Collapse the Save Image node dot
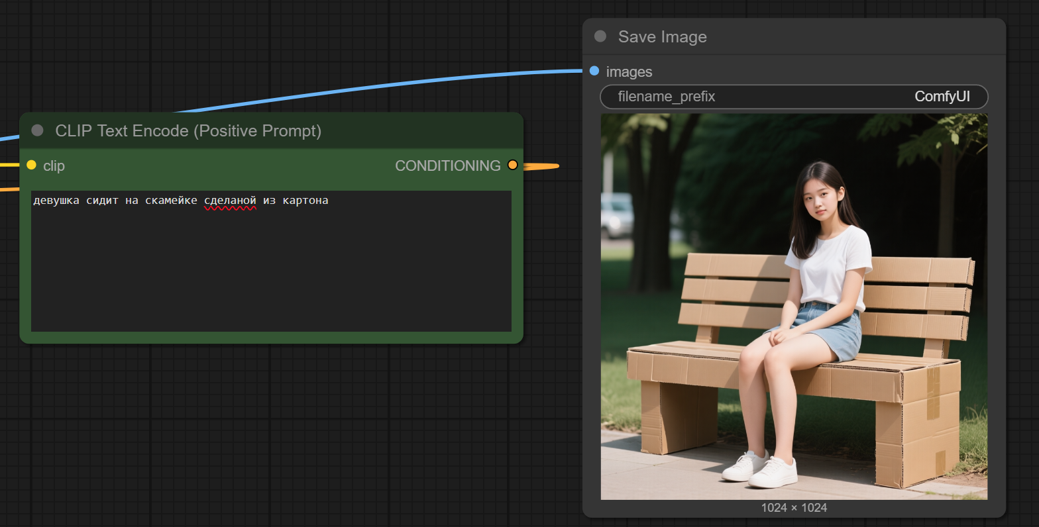This screenshot has height=527, width=1039. [600, 36]
